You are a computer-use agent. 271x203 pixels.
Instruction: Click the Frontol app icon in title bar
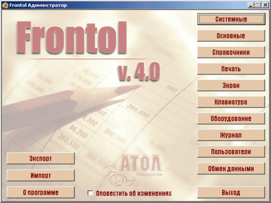(5, 5)
